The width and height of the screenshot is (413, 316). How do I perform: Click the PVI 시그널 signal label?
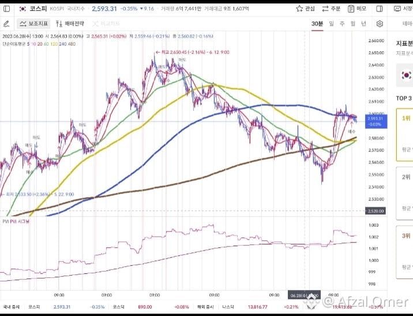click(x=20, y=221)
